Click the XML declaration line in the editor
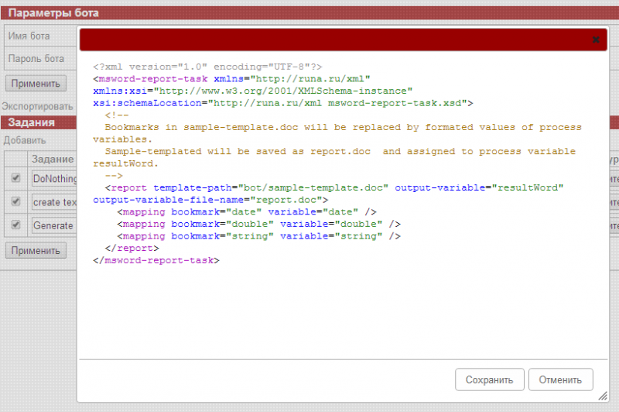 [207, 67]
